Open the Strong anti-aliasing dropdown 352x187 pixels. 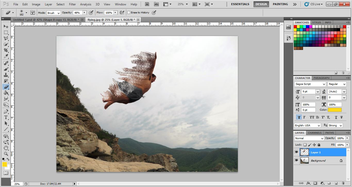[335, 125]
